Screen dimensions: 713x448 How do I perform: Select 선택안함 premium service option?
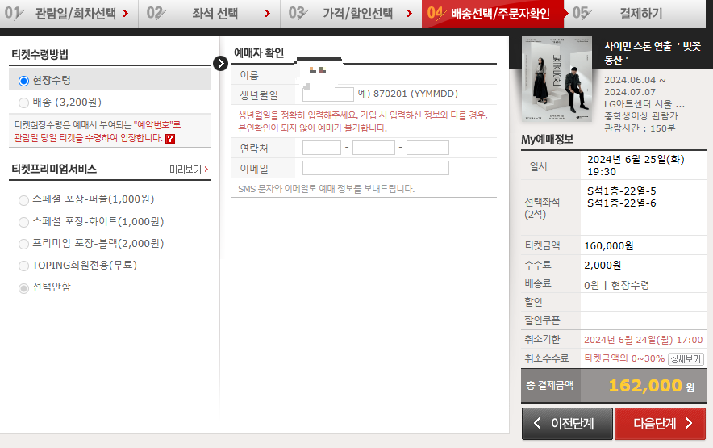23,288
